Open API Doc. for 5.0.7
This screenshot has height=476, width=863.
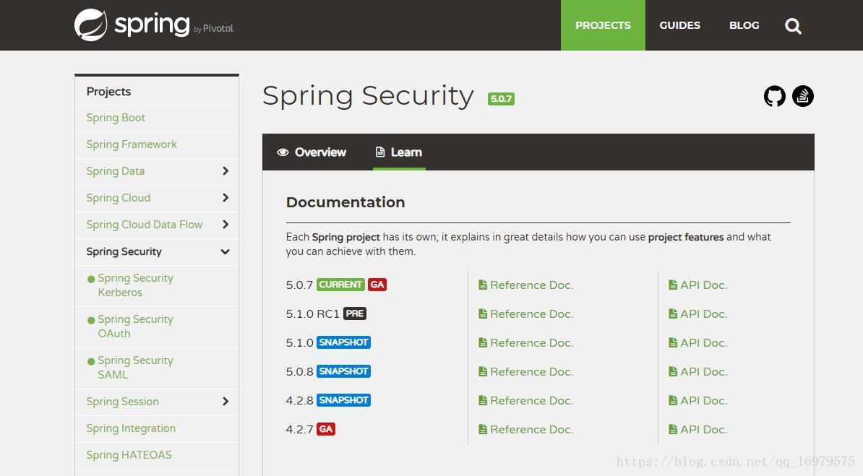coord(698,285)
